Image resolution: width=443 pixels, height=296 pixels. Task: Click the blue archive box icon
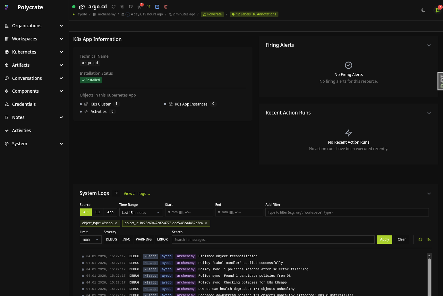click(157, 7)
